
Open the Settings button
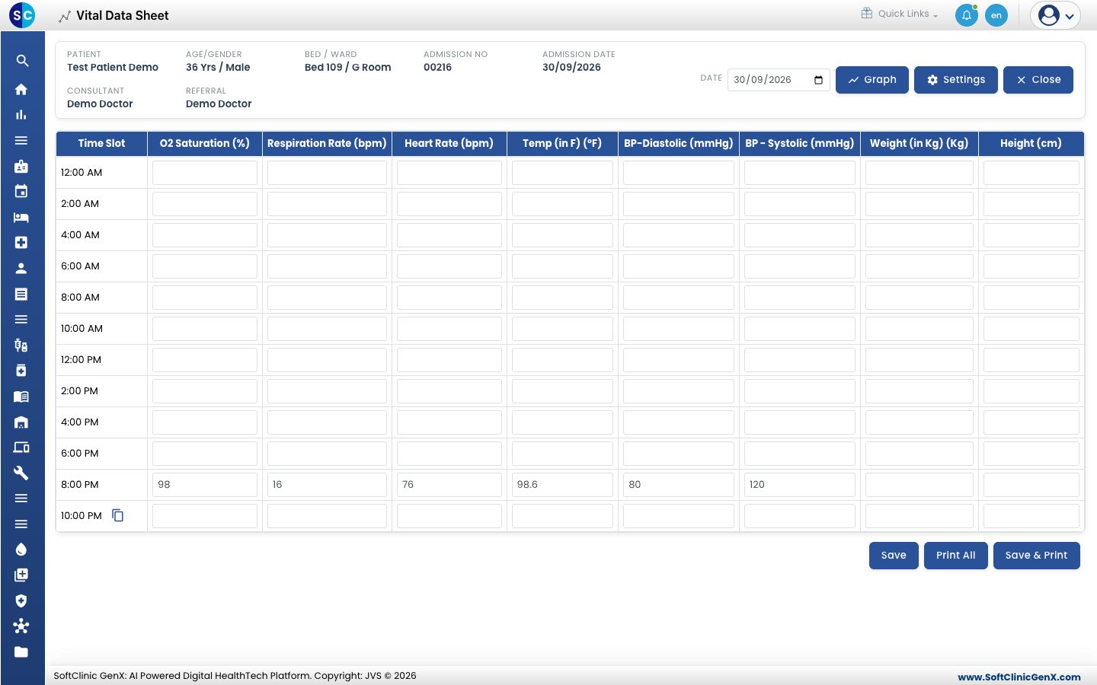[956, 80]
